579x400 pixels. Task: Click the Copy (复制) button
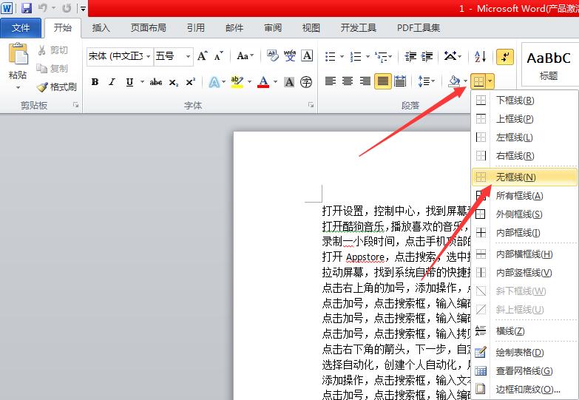53,68
